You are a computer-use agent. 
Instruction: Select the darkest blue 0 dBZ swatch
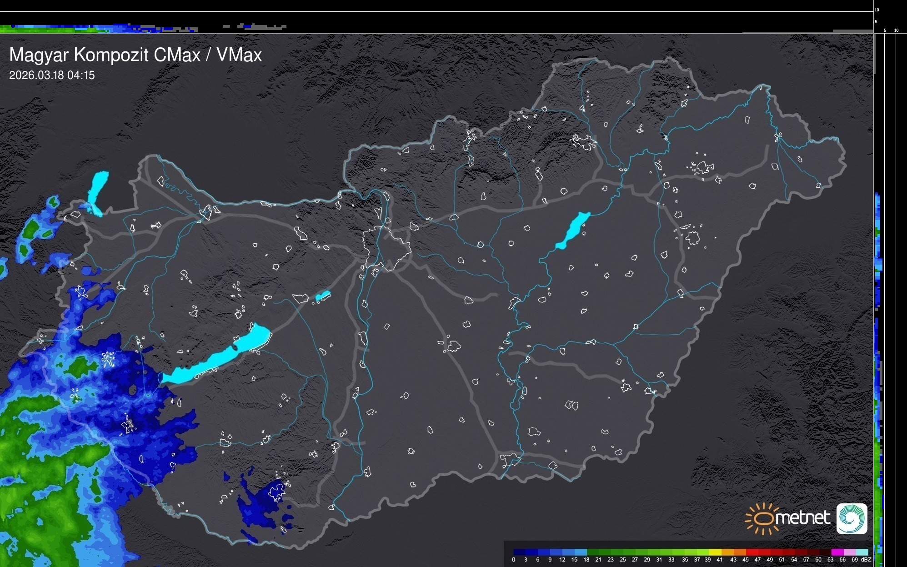tap(518, 552)
